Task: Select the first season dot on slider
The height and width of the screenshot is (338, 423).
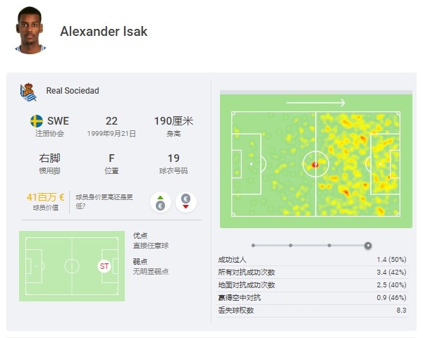Action: coord(253,245)
